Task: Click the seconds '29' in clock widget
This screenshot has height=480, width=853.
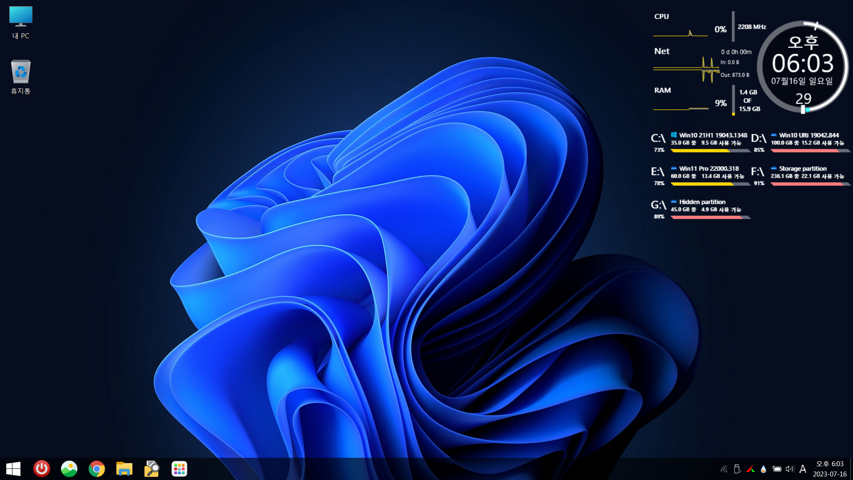Action: point(803,99)
